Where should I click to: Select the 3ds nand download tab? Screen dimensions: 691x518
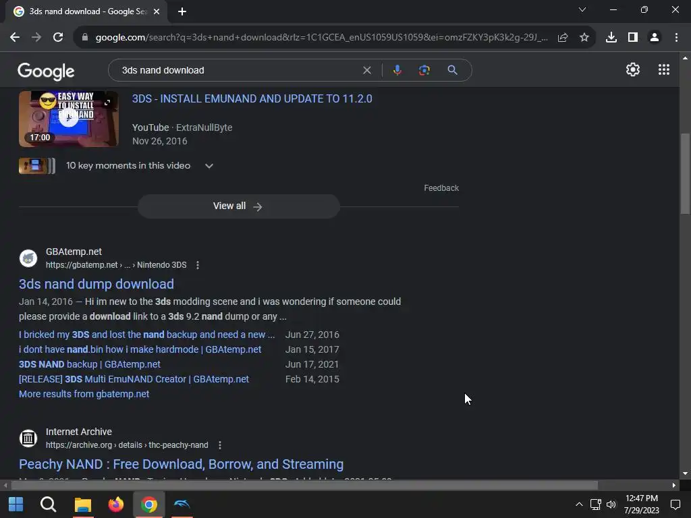point(86,11)
